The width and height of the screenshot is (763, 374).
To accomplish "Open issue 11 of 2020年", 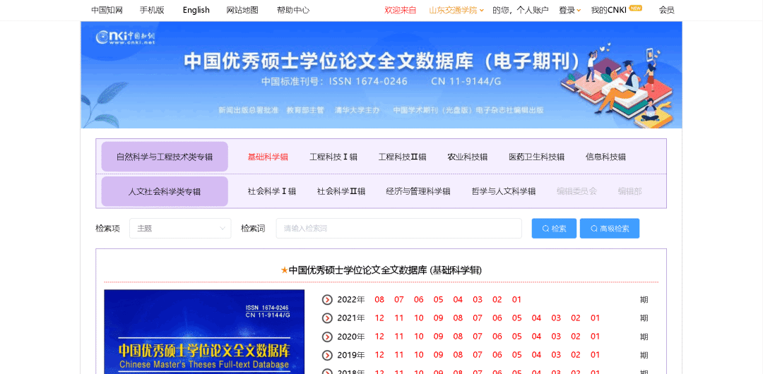I will [x=399, y=337].
